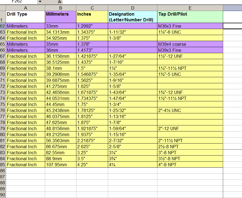Click the Name Box showing F262
The width and height of the screenshot is (242, 198).
[x=19, y=2]
